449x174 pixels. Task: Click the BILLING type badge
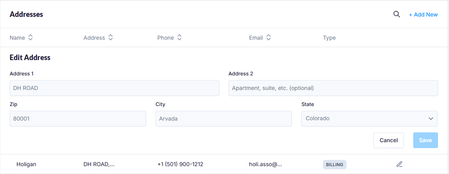(x=334, y=165)
